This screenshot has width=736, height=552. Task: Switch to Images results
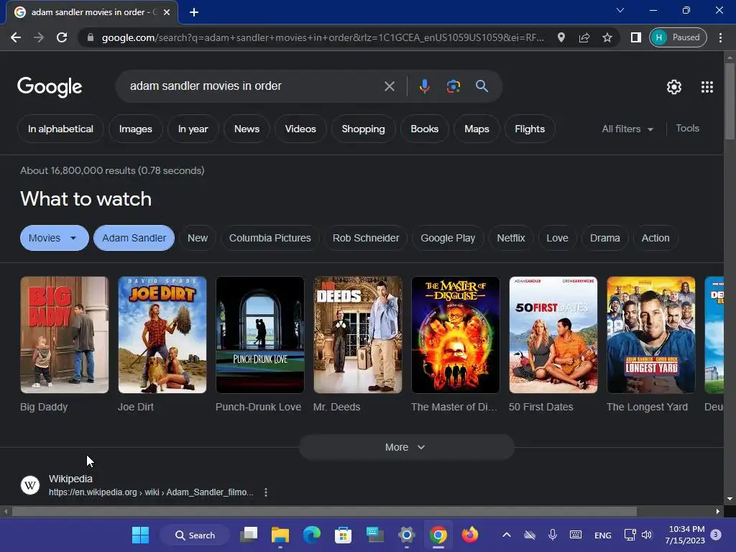coord(136,129)
